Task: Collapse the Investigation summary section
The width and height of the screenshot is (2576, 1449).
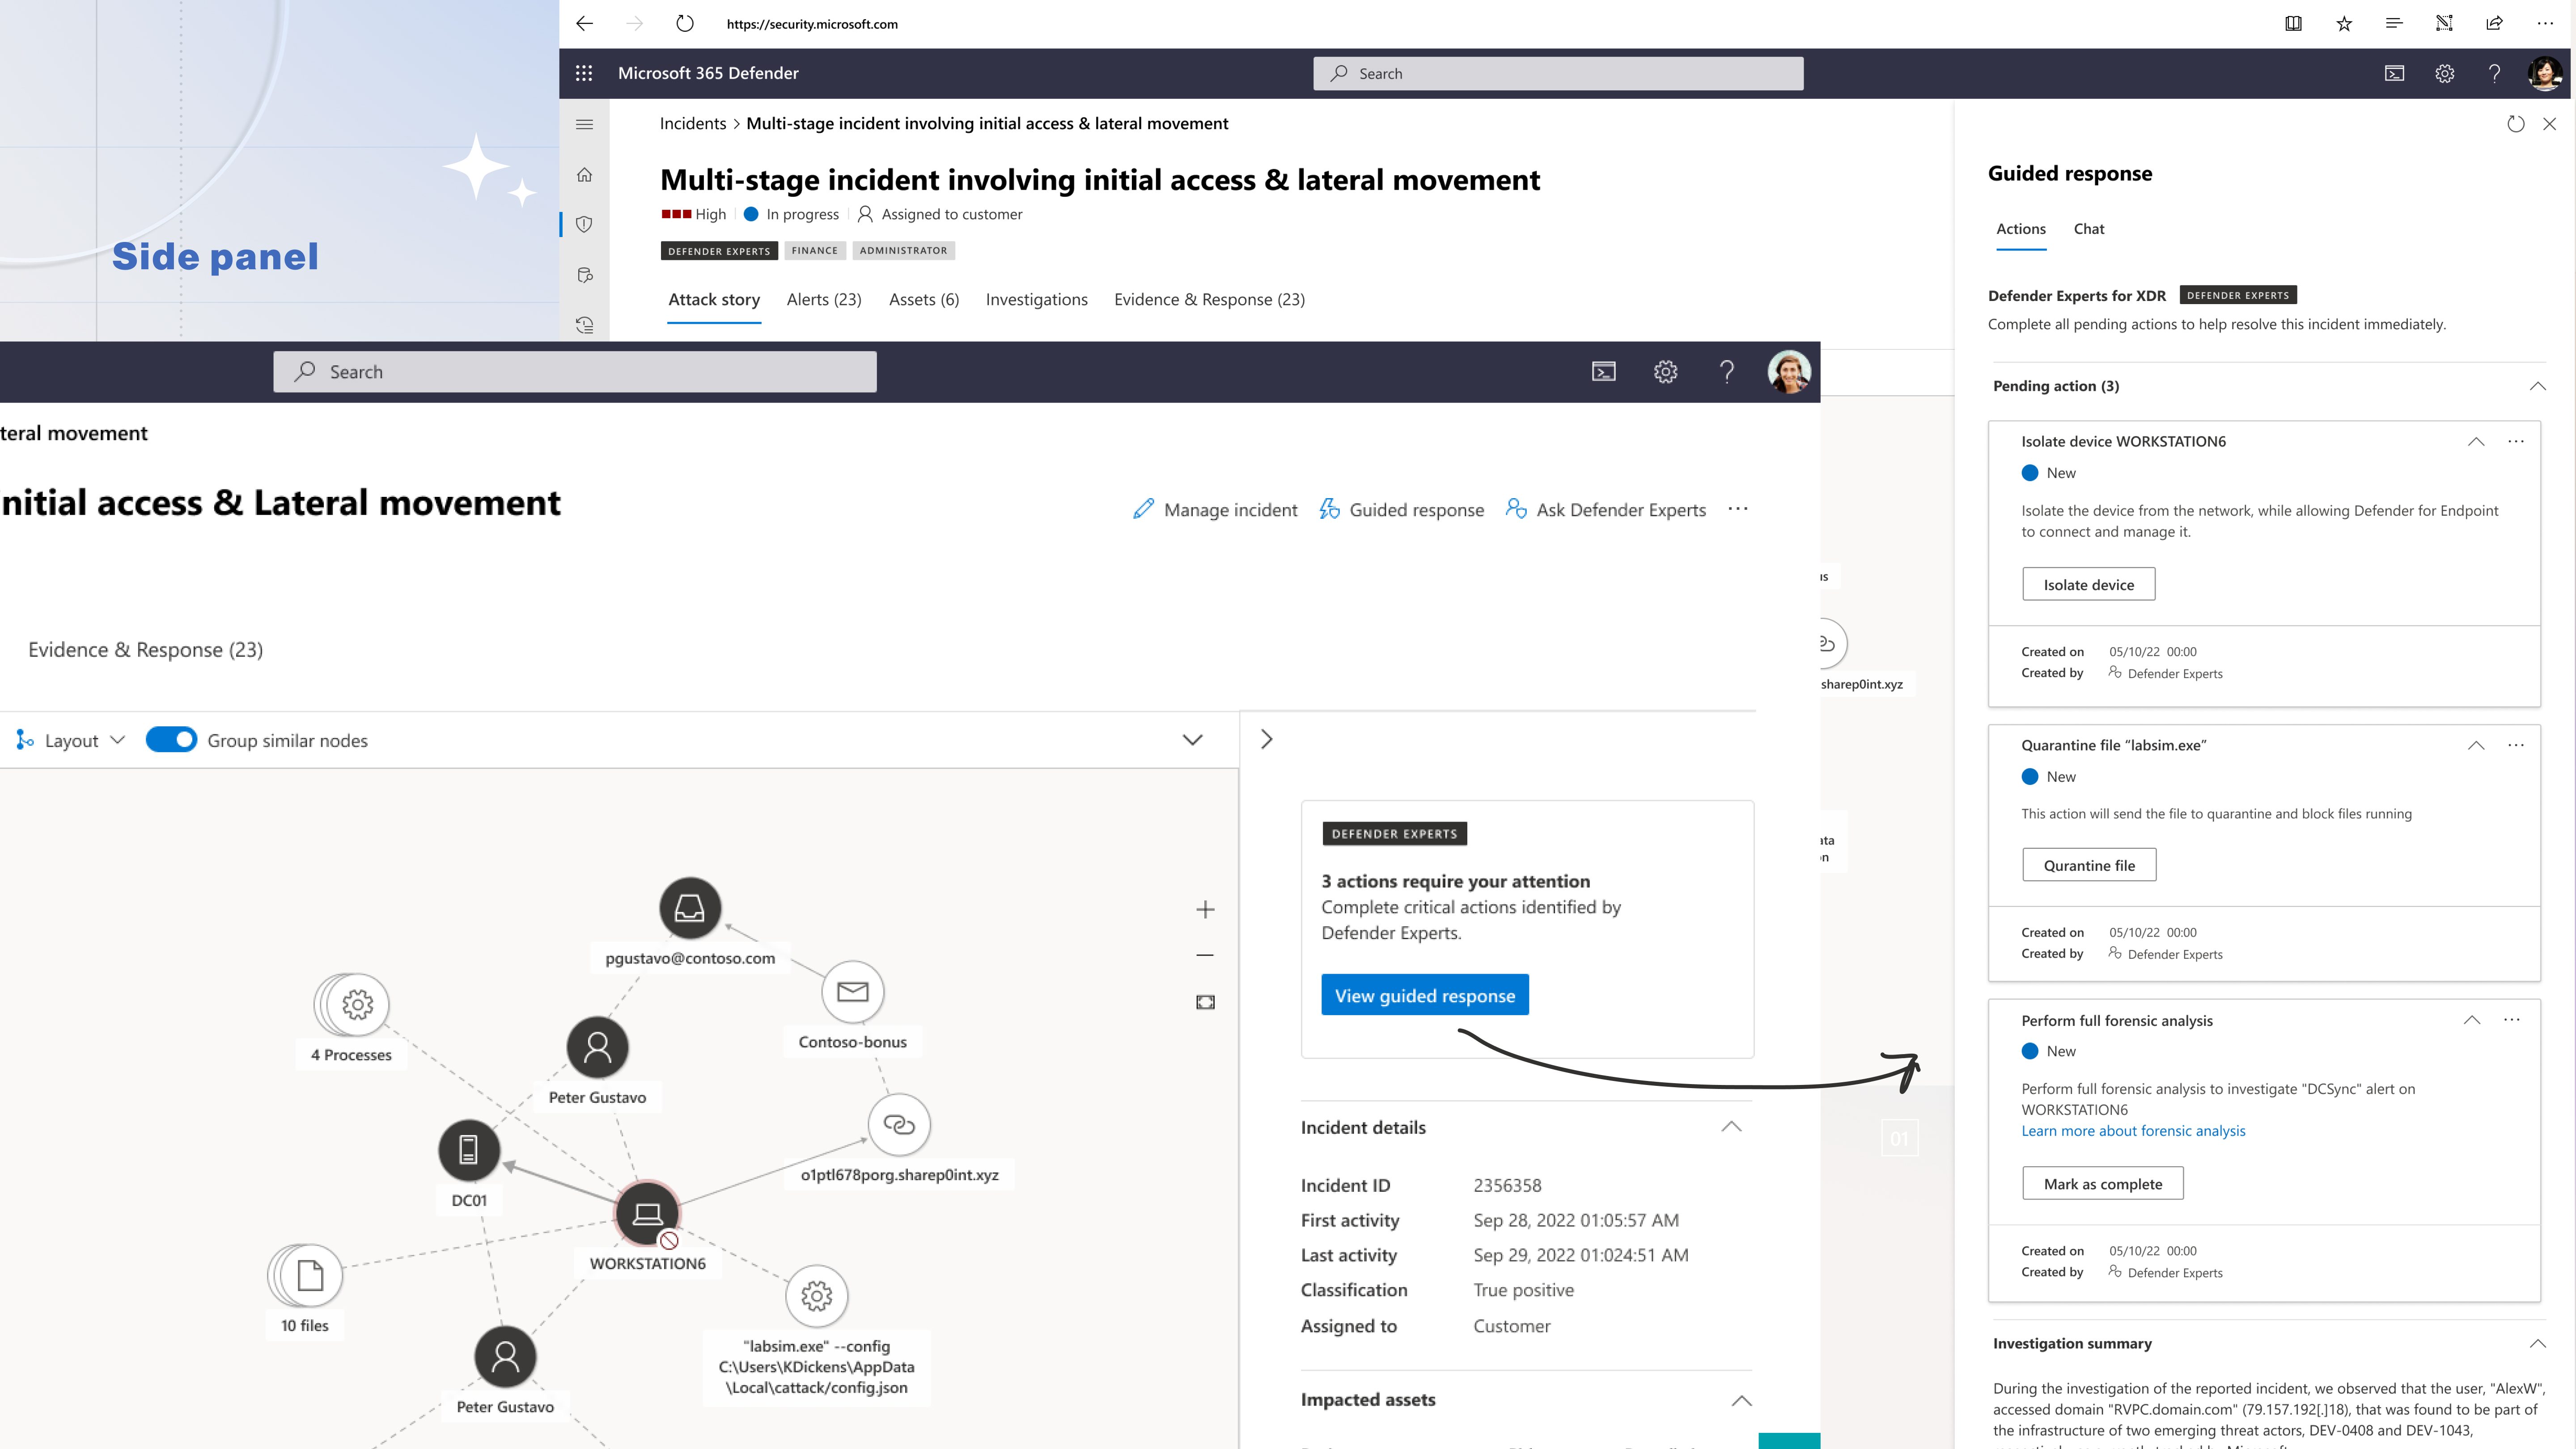Action: tap(2537, 1344)
